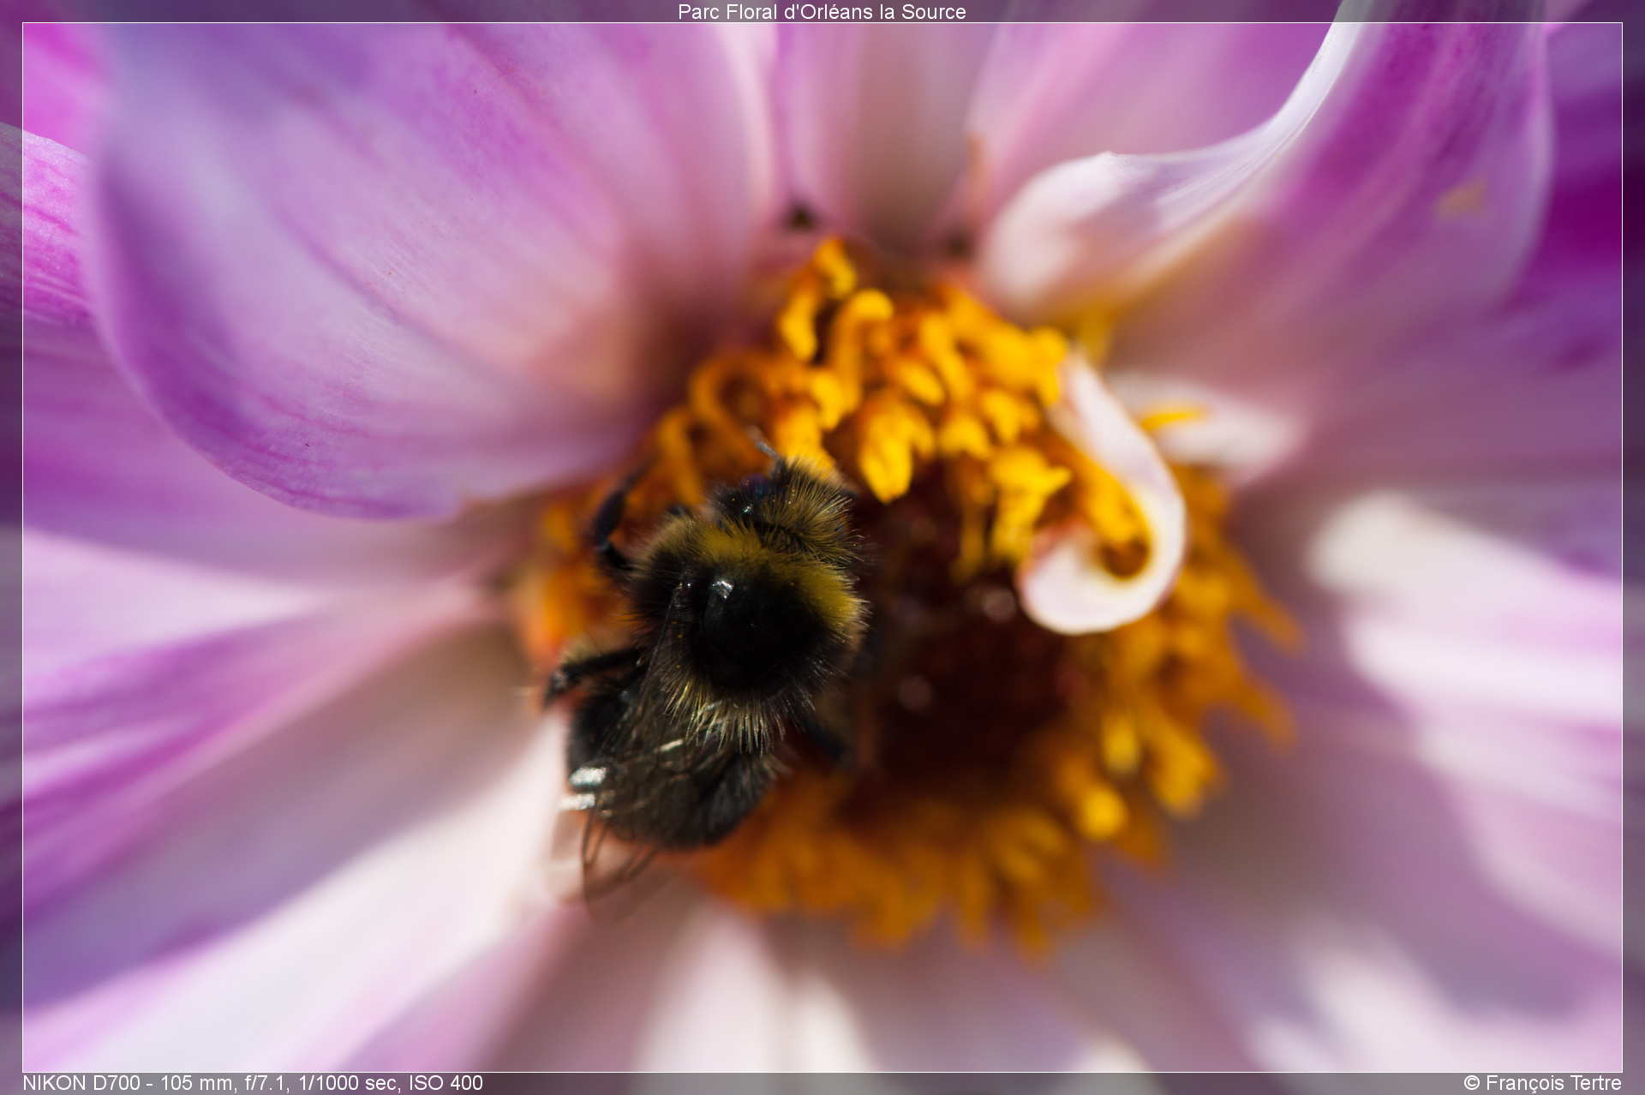
Task: Click the title 'Parc Floral d'Orléans la Source'
Action: pos(822,12)
